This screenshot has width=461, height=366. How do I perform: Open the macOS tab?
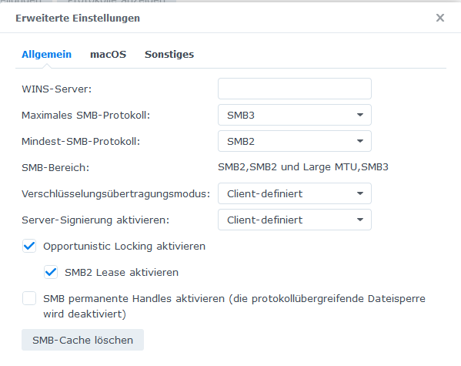tap(108, 55)
